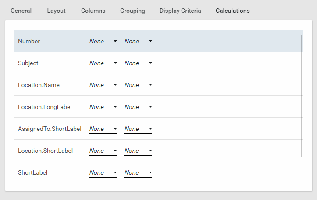
Task: Open second AssignedTo.ShortLabel dropdown
Action: pos(138,129)
